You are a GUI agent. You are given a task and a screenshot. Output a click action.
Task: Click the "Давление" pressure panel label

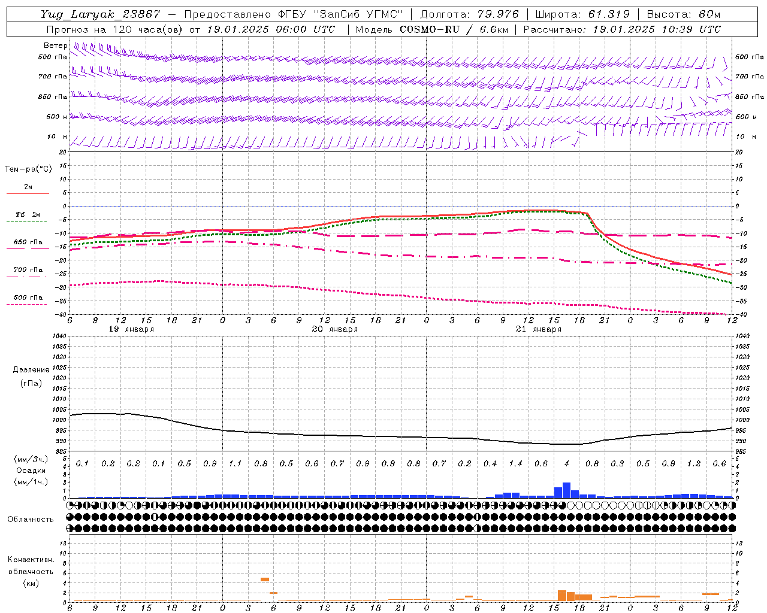point(31,370)
